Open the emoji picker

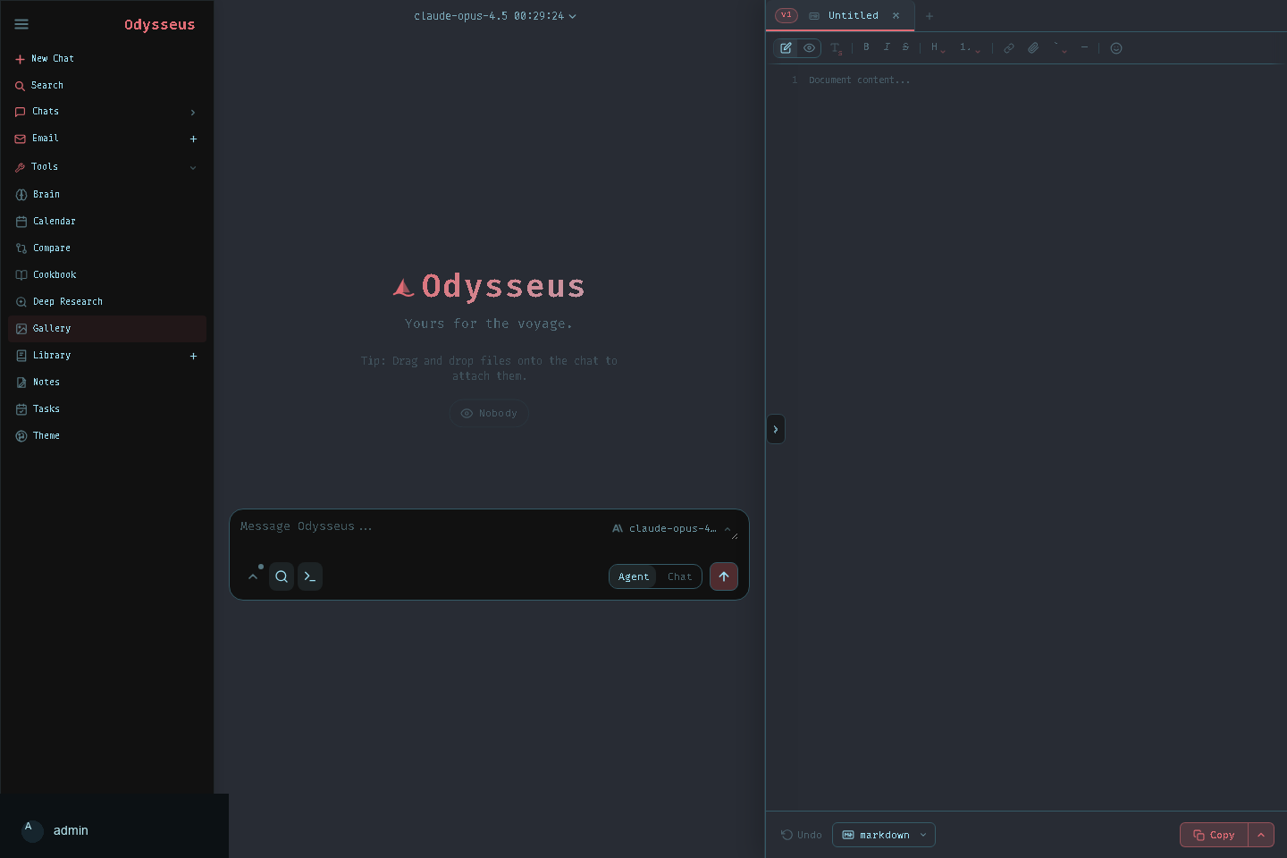(x=1116, y=48)
